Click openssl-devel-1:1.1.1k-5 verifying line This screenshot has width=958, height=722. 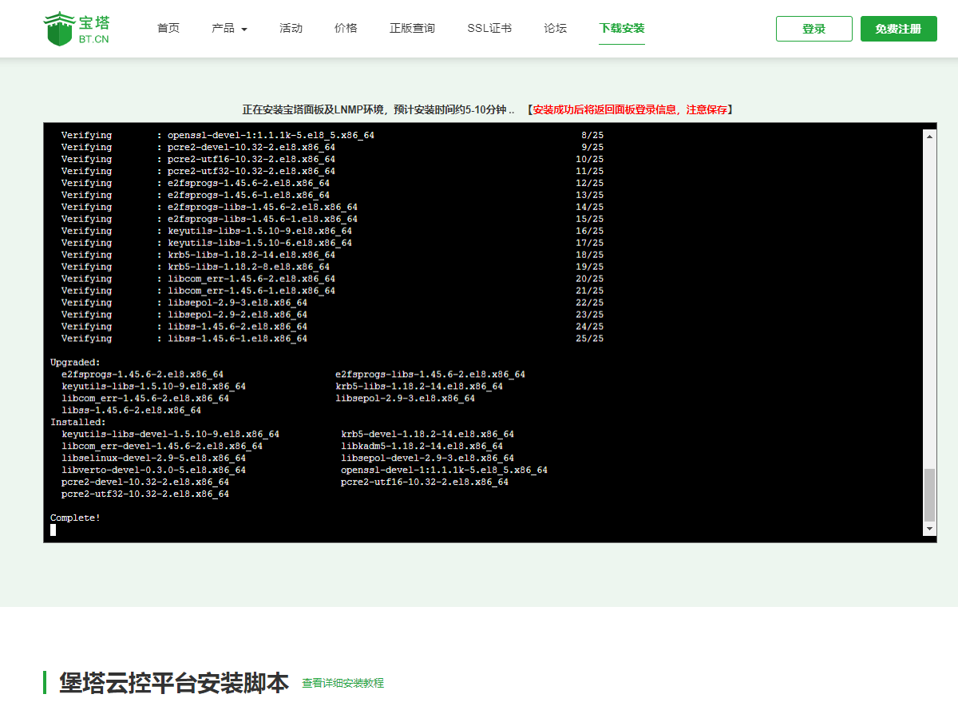[x=332, y=135]
